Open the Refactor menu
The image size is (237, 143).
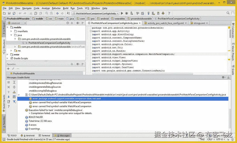[x=56, y=8]
